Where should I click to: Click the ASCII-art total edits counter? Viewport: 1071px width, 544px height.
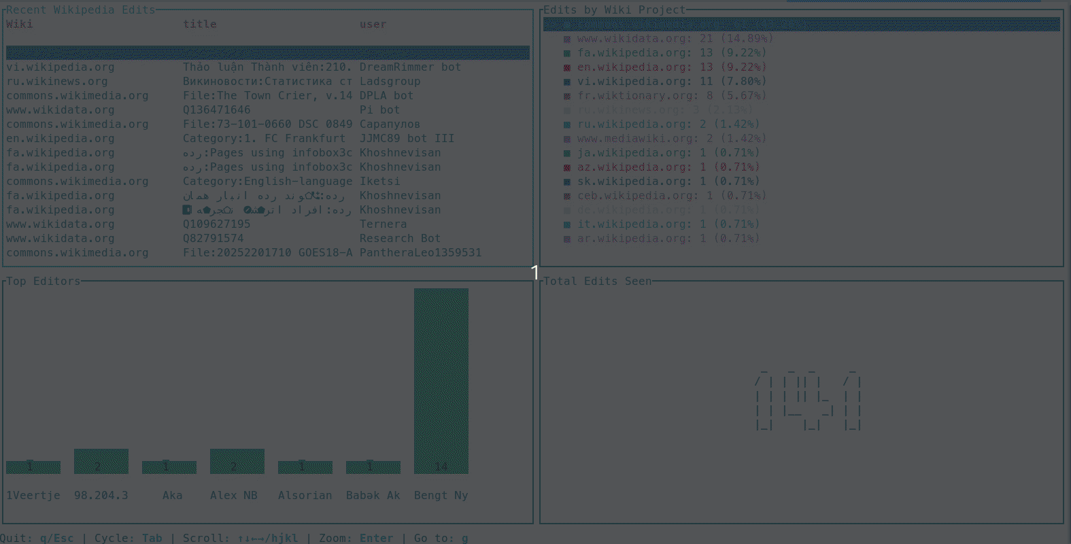click(808, 401)
